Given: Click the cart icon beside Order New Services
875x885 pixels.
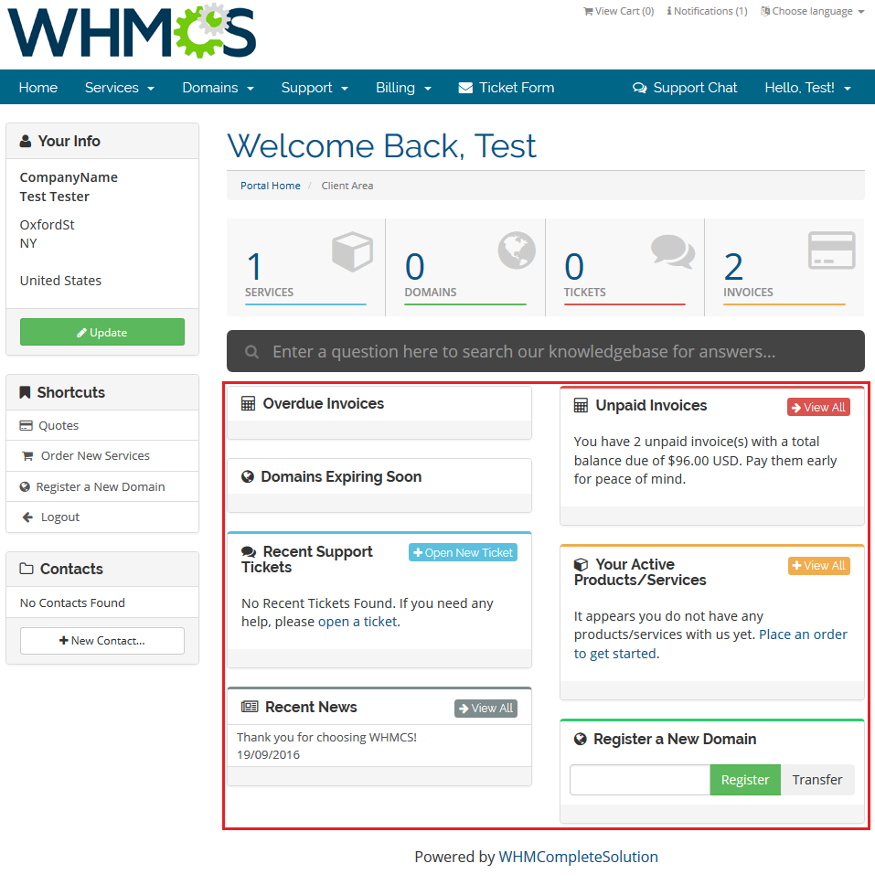Looking at the screenshot, I should pyautogui.click(x=27, y=456).
